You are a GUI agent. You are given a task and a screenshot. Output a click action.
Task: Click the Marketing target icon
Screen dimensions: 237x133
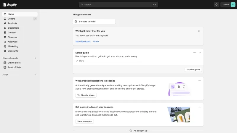(5, 46)
